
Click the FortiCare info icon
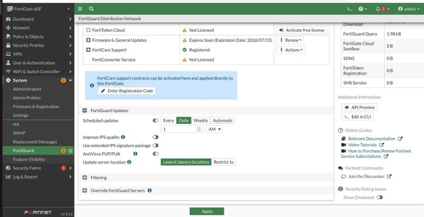(92, 85)
